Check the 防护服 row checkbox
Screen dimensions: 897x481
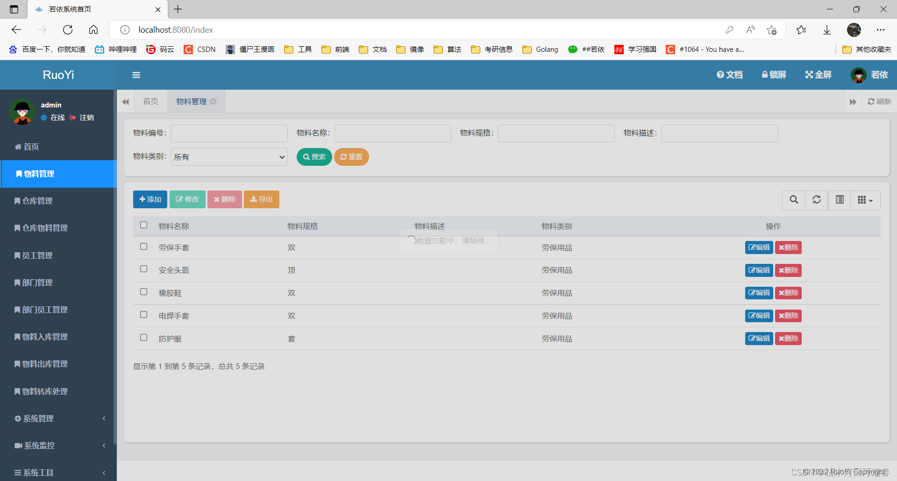(x=143, y=338)
